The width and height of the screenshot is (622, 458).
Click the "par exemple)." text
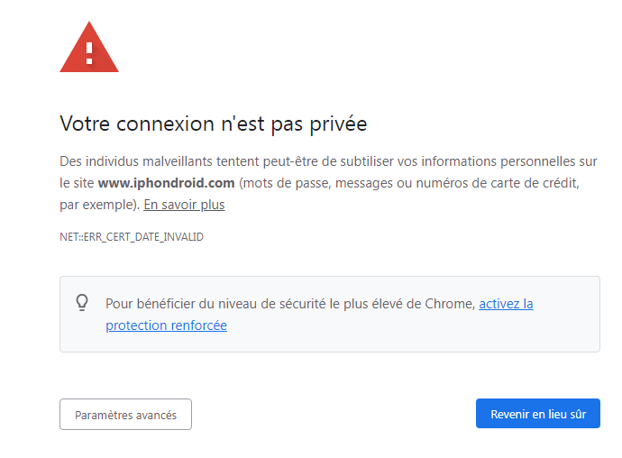click(x=99, y=205)
